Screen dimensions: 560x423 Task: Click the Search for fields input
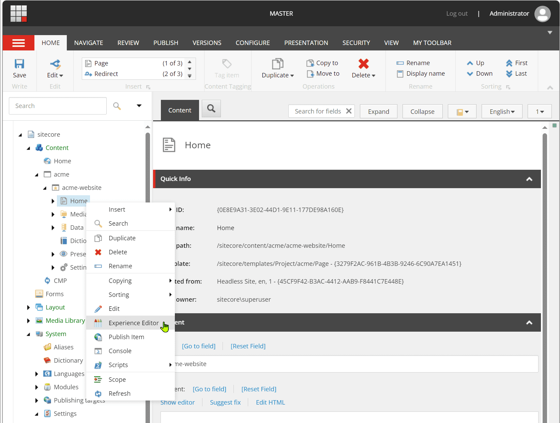(x=317, y=111)
